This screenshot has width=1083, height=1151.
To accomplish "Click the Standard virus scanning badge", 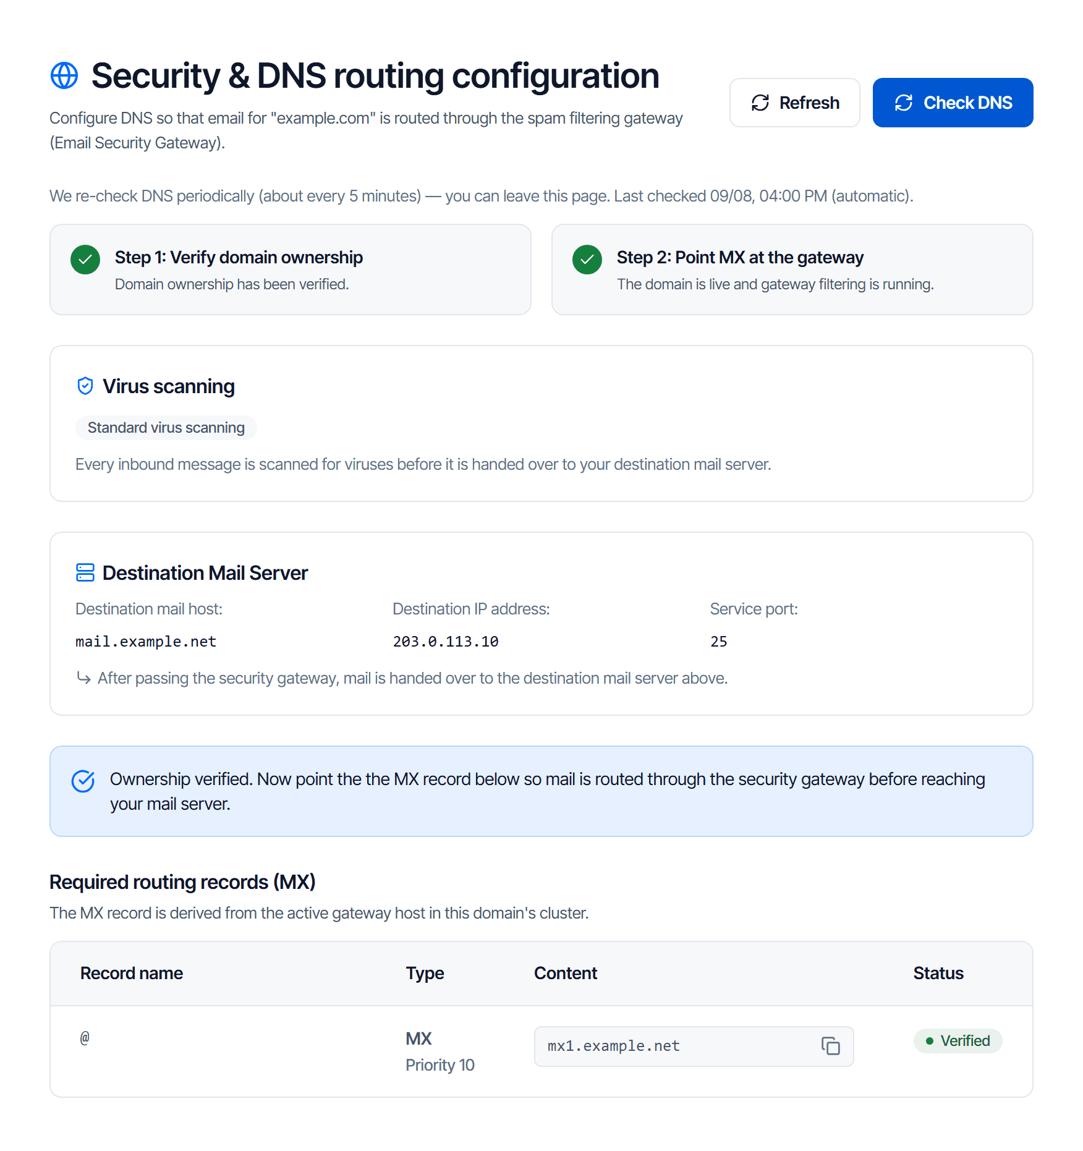I will [166, 428].
